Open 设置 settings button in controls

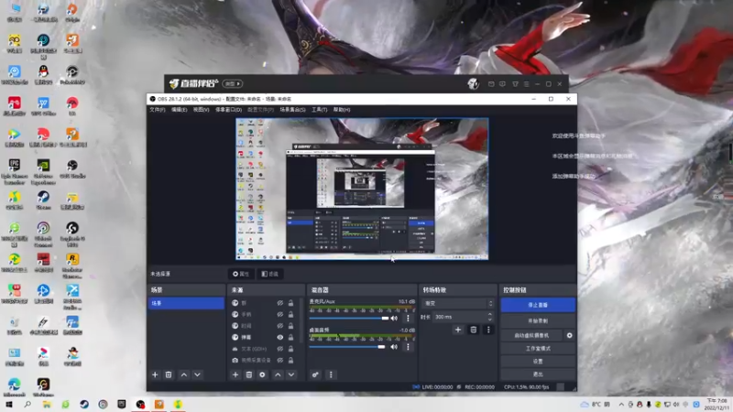(538, 361)
